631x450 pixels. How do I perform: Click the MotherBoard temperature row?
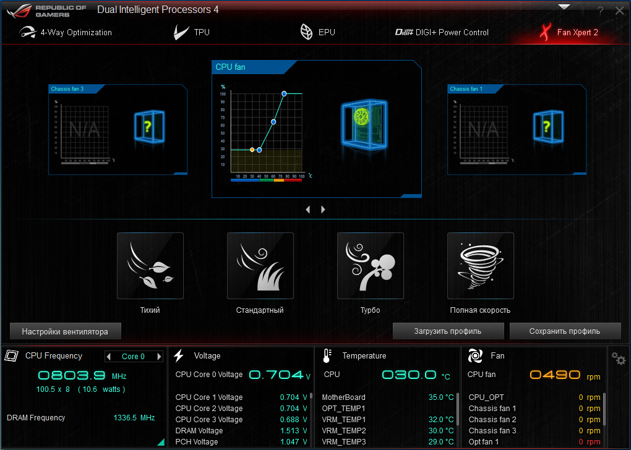click(x=388, y=397)
